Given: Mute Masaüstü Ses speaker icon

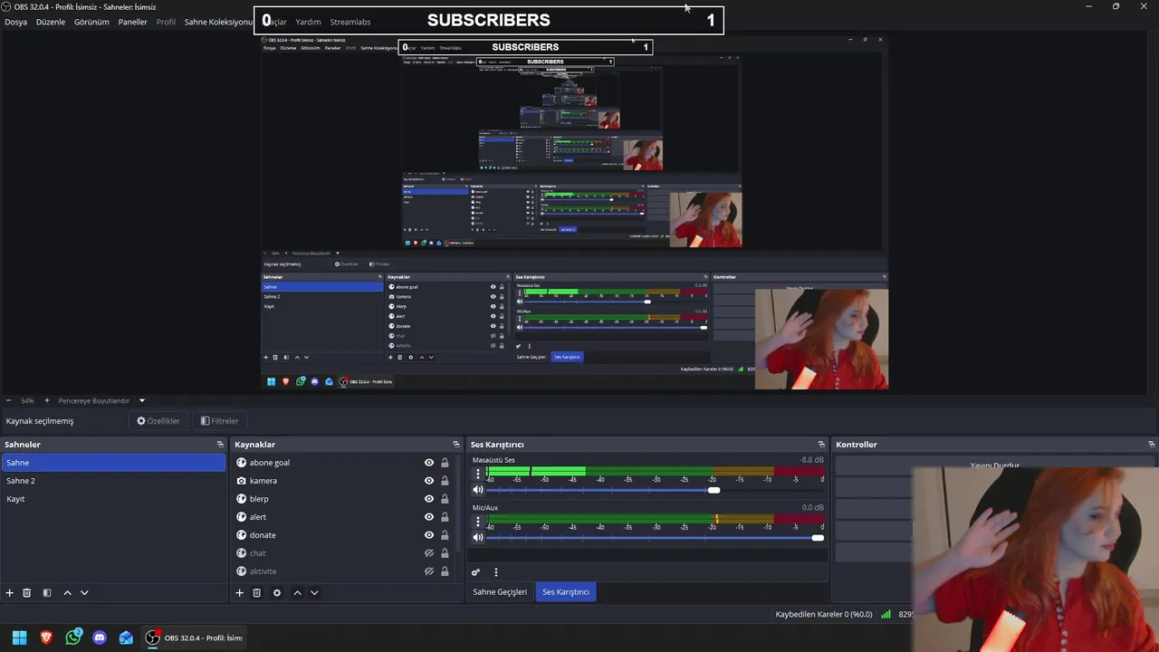Looking at the screenshot, I should [x=478, y=490].
